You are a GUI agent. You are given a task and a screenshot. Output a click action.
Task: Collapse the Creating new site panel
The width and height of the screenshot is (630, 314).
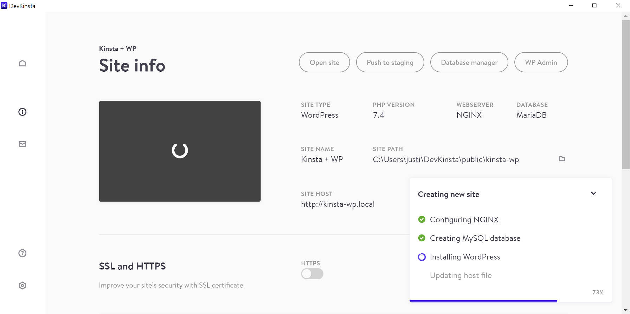[x=593, y=194]
